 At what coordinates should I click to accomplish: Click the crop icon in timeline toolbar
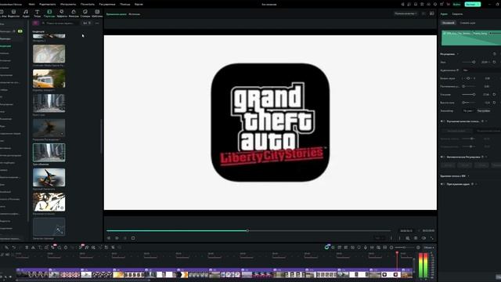point(46,248)
